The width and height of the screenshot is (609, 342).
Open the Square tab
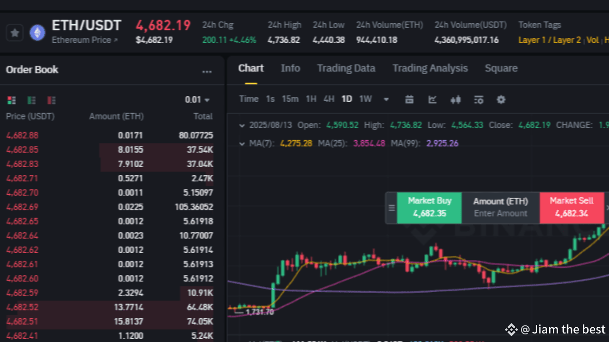tap(501, 68)
